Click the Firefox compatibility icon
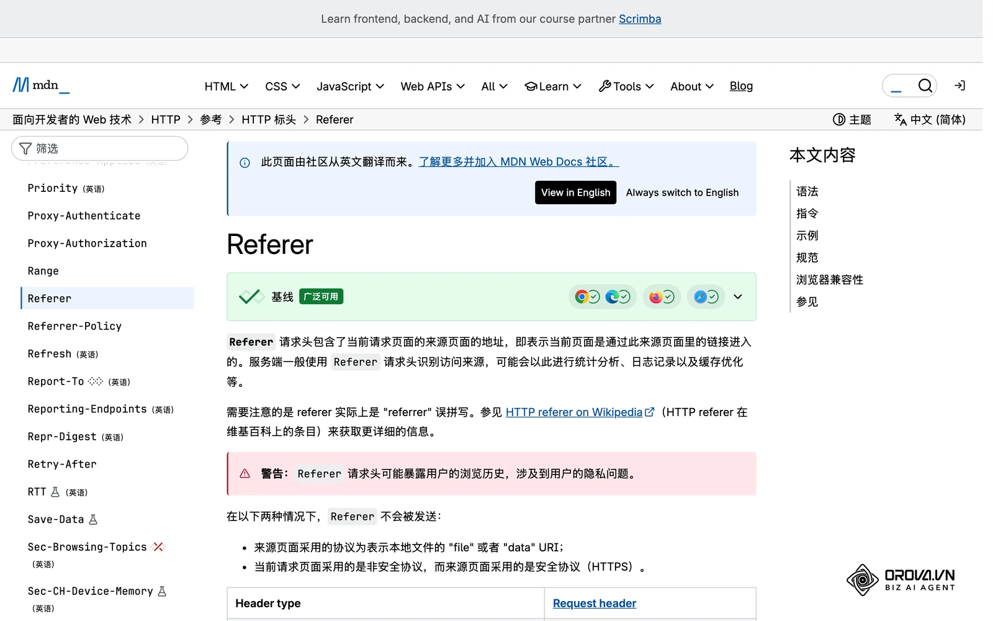Image resolution: width=993 pixels, height=621 pixels. click(x=655, y=297)
